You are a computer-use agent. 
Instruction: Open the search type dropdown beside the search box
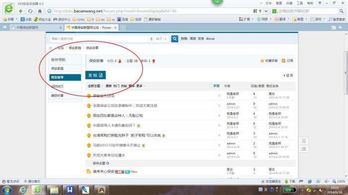[161, 39]
